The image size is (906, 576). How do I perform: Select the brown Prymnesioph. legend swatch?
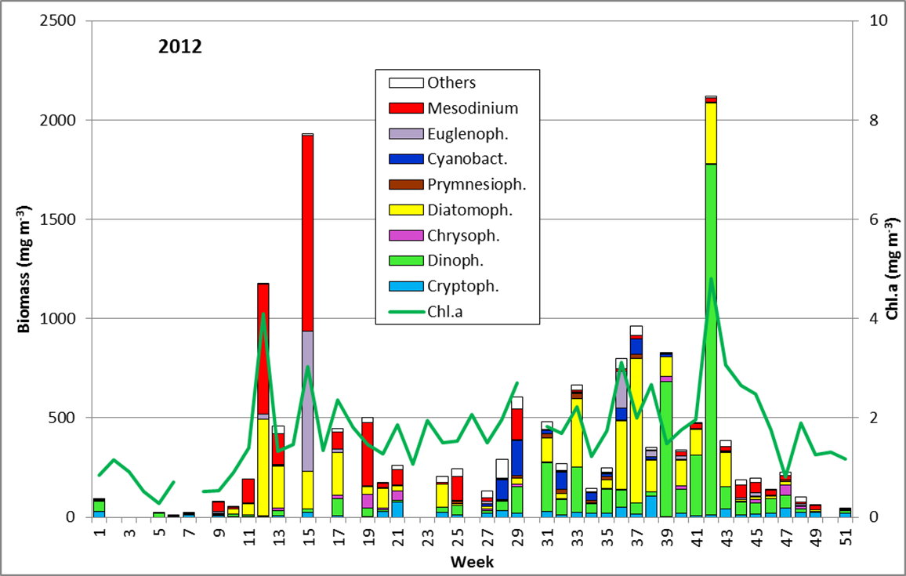(406, 184)
